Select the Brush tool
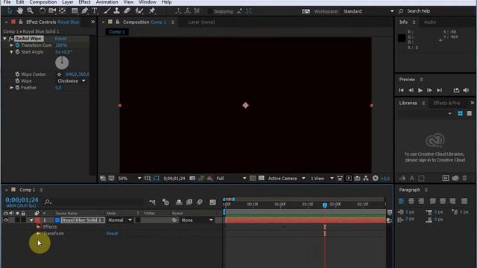This screenshot has width=477, height=268. (x=107, y=11)
